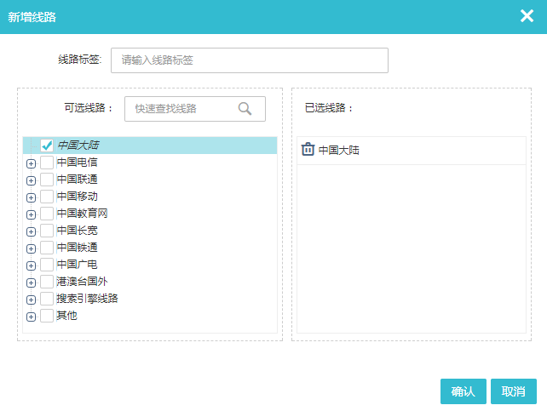Focus the 快速查找线路 search field
Screen dimensions: 547x411
pyautogui.click(x=195, y=109)
